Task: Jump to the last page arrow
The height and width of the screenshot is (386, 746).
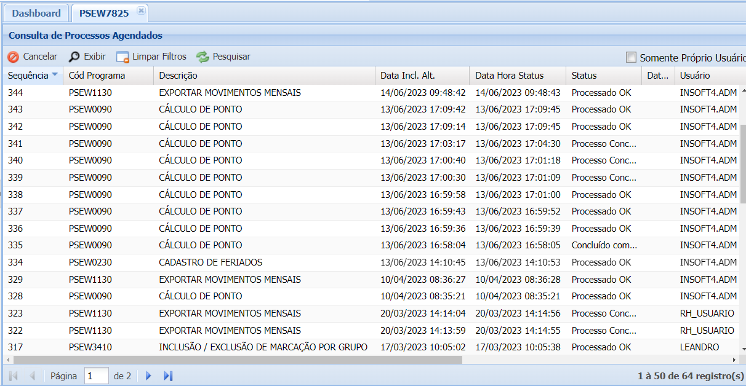Action: coord(168,376)
